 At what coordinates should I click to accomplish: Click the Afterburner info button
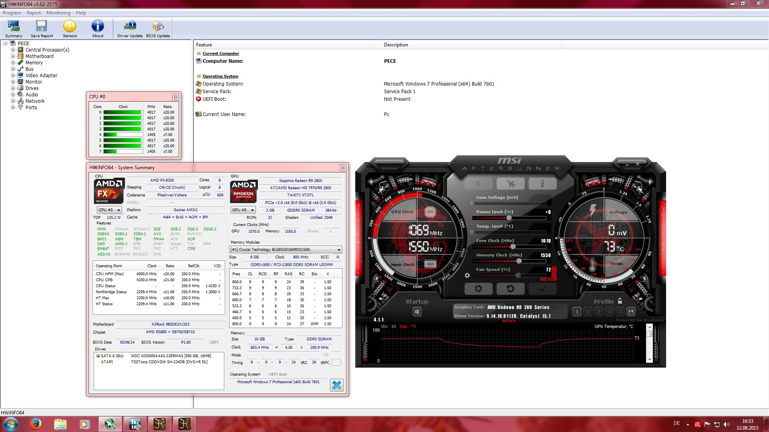pyautogui.click(x=542, y=184)
